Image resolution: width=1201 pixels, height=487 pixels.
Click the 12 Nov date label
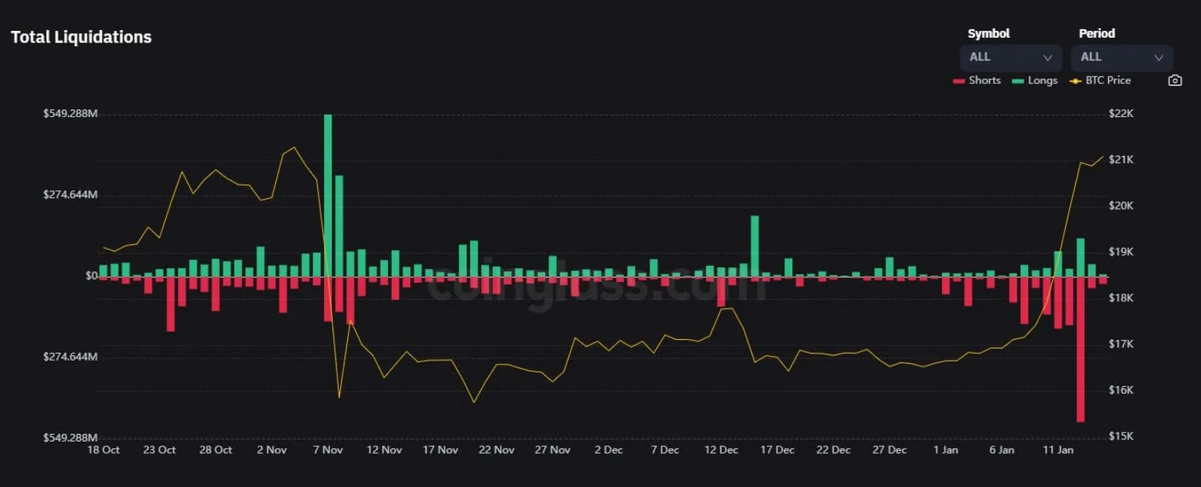[x=384, y=450]
